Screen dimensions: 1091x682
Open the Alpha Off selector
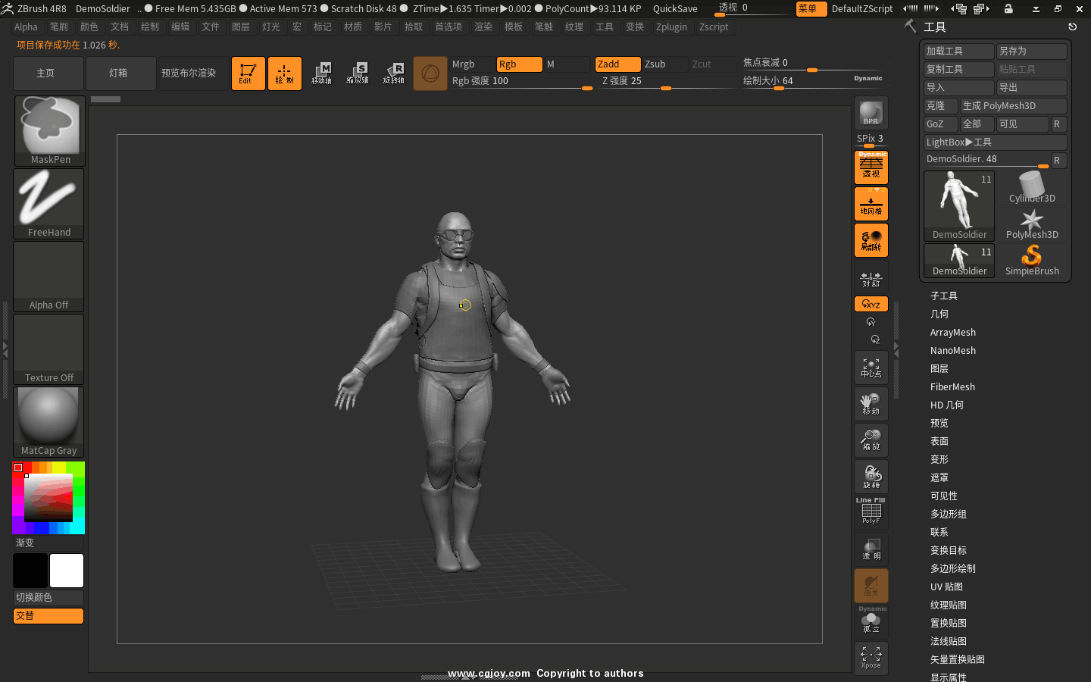[x=49, y=276]
